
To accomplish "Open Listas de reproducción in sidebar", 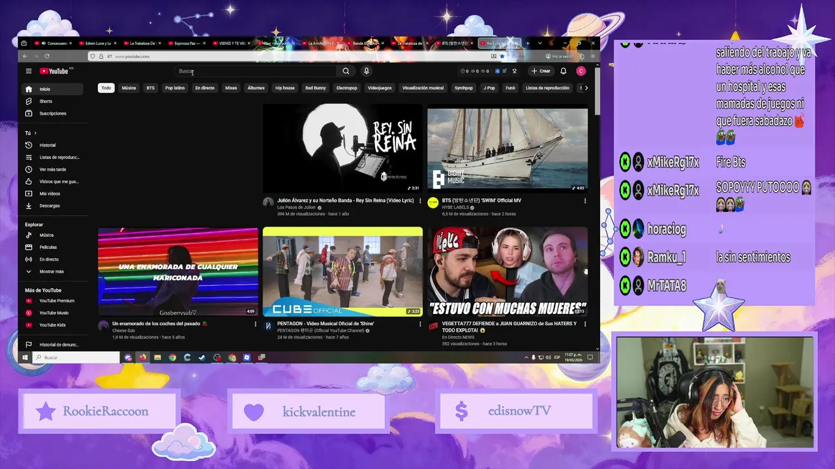I will [53, 157].
